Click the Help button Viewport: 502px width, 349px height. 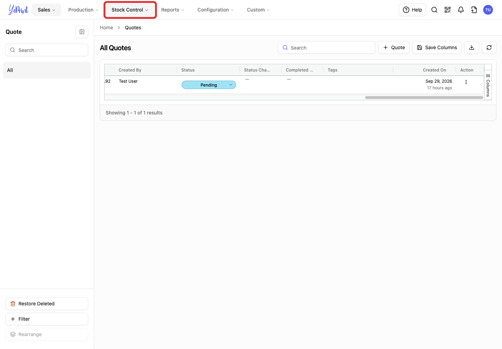(x=412, y=10)
